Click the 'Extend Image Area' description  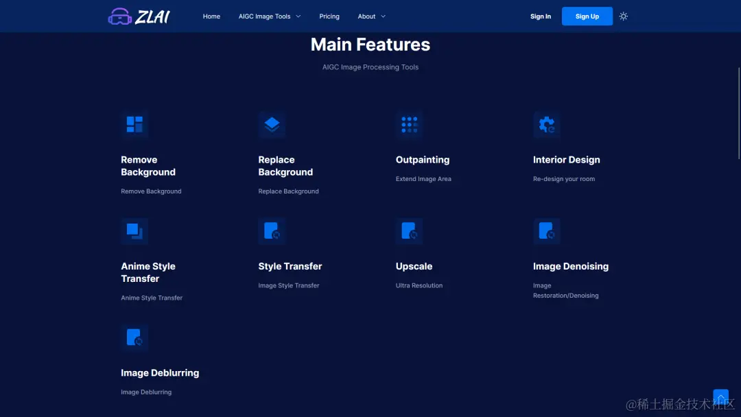pos(423,179)
